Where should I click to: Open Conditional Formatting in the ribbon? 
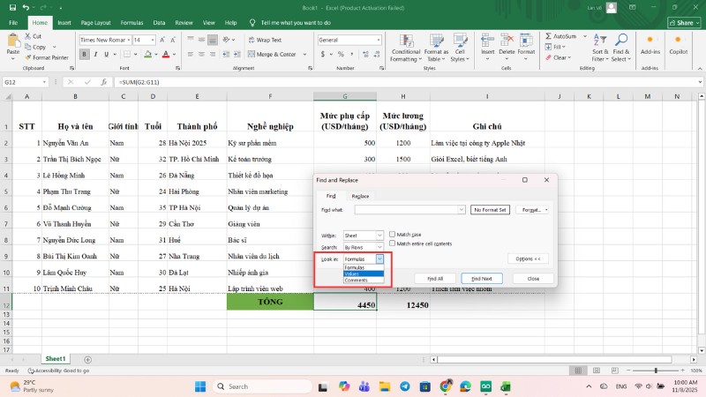click(405, 43)
